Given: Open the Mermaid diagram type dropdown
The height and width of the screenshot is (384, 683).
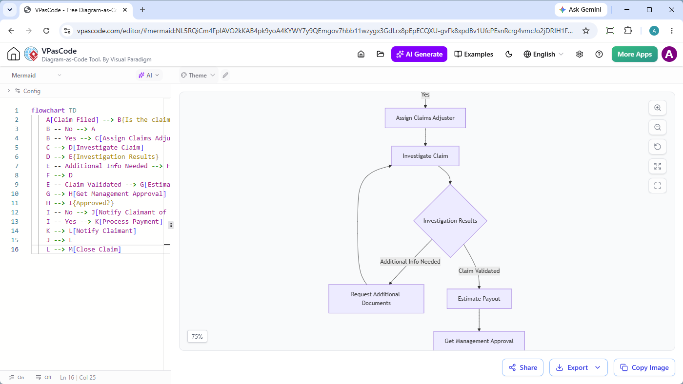Looking at the screenshot, I should click(37, 75).
